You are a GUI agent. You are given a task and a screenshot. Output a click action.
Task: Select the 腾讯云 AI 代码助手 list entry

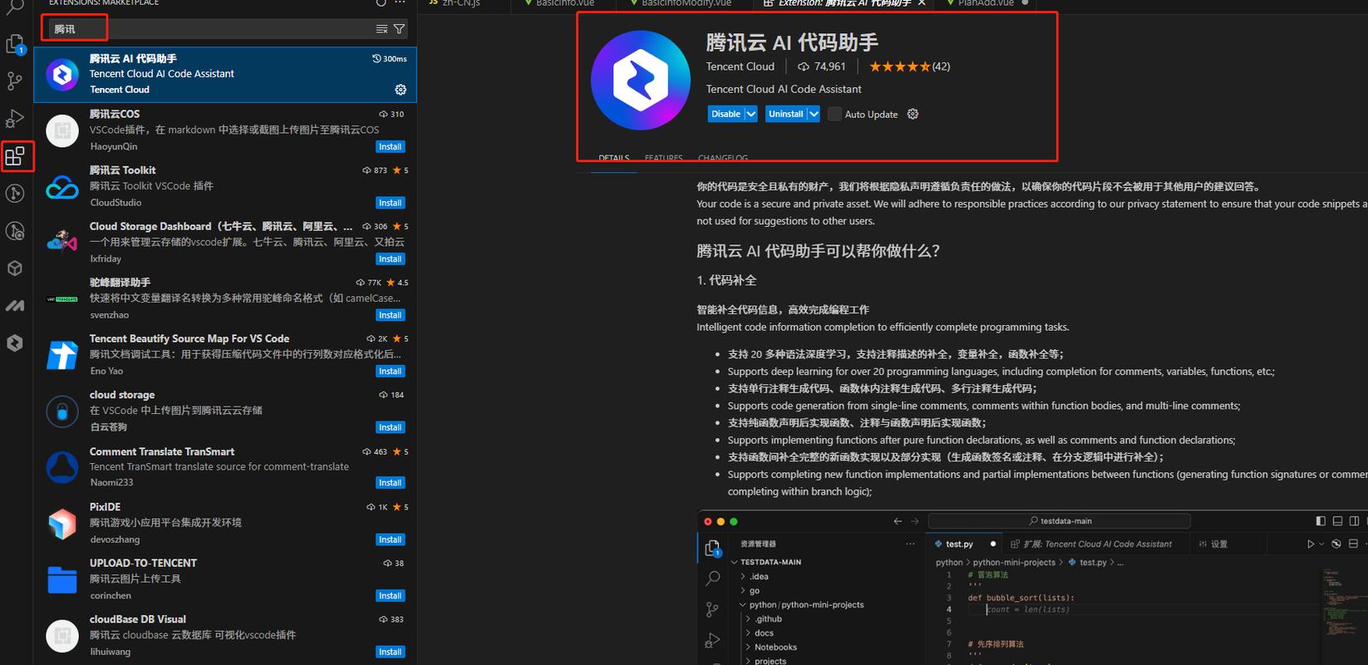[x=225, y=75]
